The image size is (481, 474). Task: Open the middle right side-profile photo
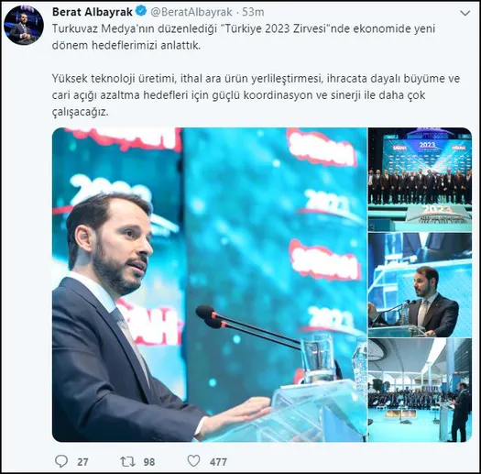pyautogui.click(x=420, y=285)
